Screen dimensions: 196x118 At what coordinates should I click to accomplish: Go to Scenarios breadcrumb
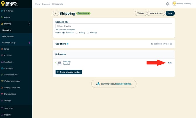click(x=46, y=4)
